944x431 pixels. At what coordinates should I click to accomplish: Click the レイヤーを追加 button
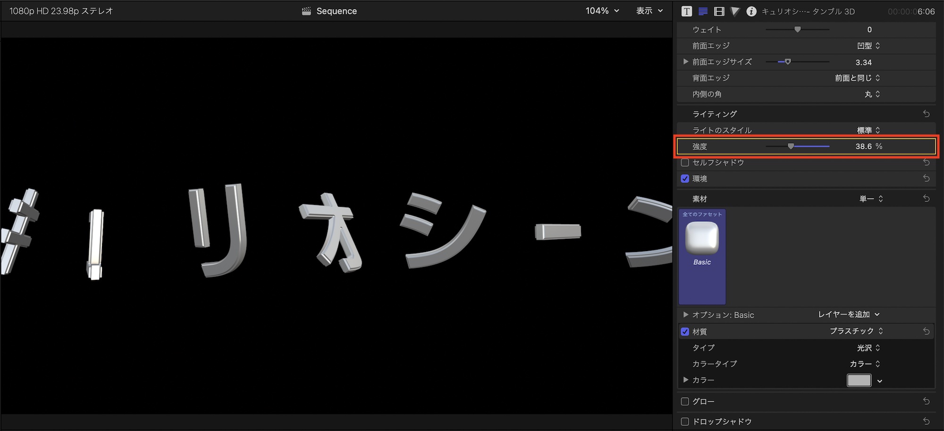(x=848, y=315)
